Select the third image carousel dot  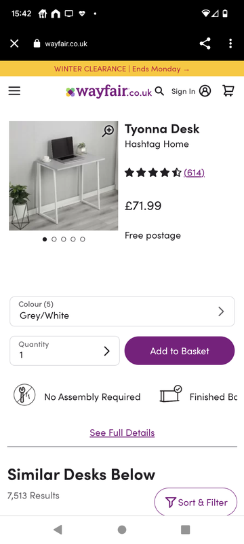coord(64,239)
